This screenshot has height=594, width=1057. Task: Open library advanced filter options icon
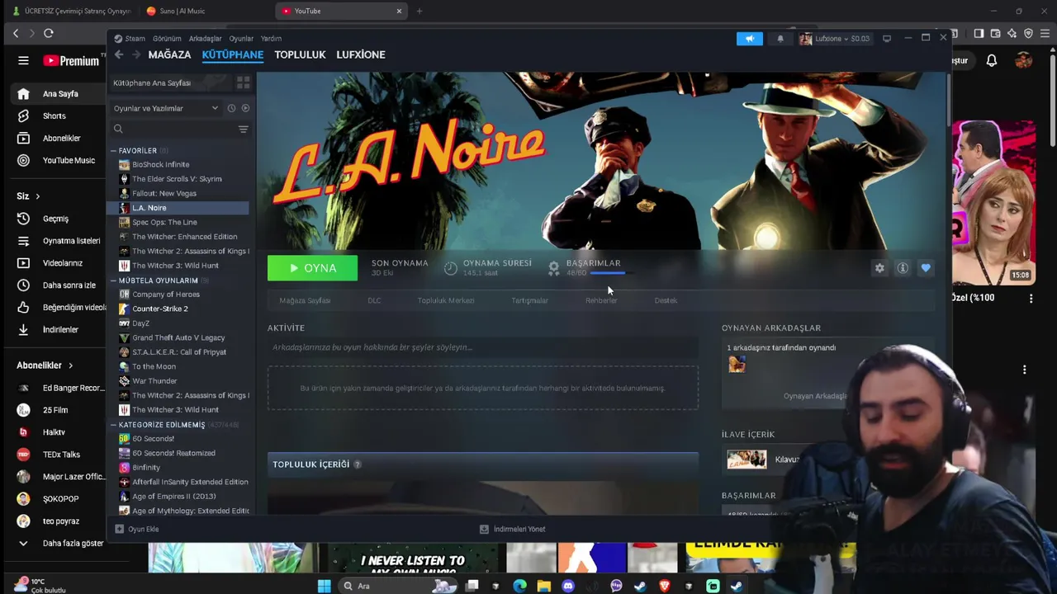pyautogui.click(x=243, y=129)
